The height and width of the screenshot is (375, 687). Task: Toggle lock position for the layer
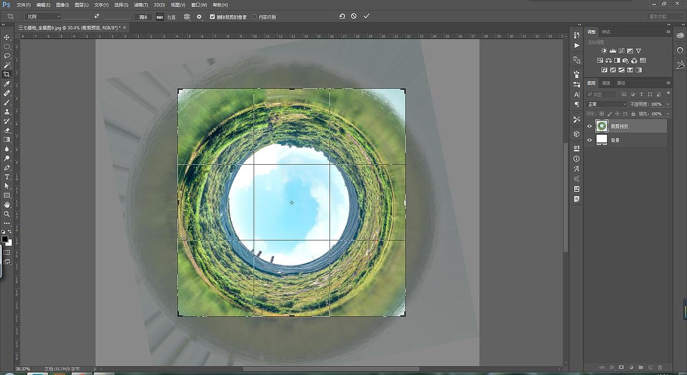(x=617, y=114)
